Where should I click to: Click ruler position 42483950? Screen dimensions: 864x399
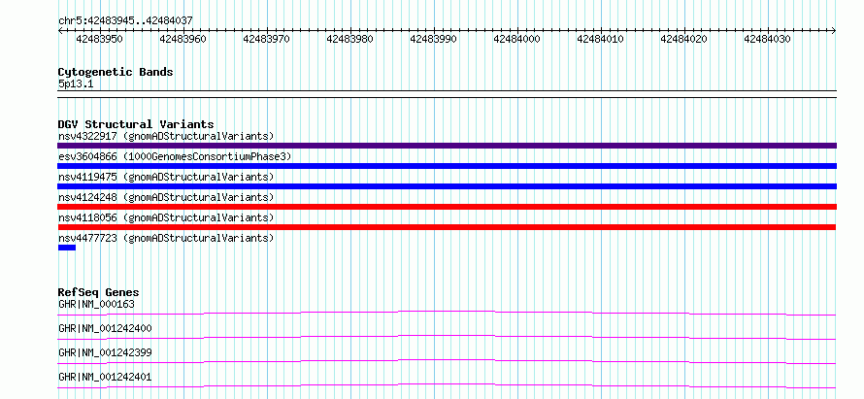click(x=99, y=39)
